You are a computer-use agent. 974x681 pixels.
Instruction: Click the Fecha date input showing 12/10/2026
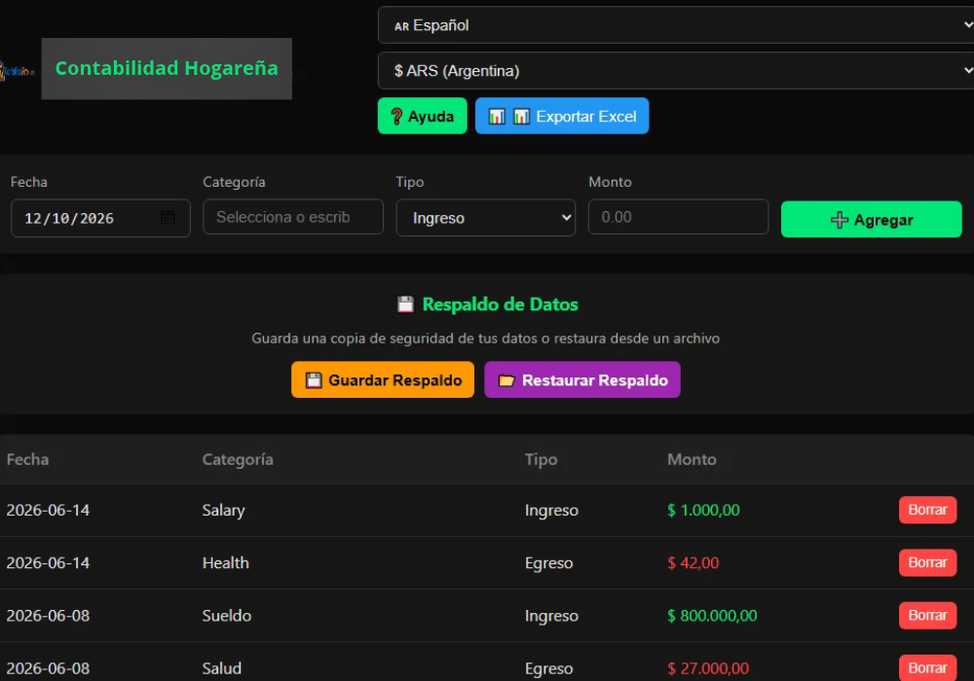coord(100,218)
